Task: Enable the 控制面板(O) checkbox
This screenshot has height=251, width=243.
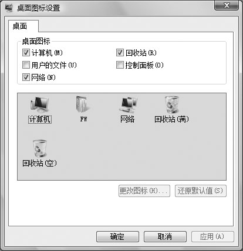Action: [x=120, y=65]
